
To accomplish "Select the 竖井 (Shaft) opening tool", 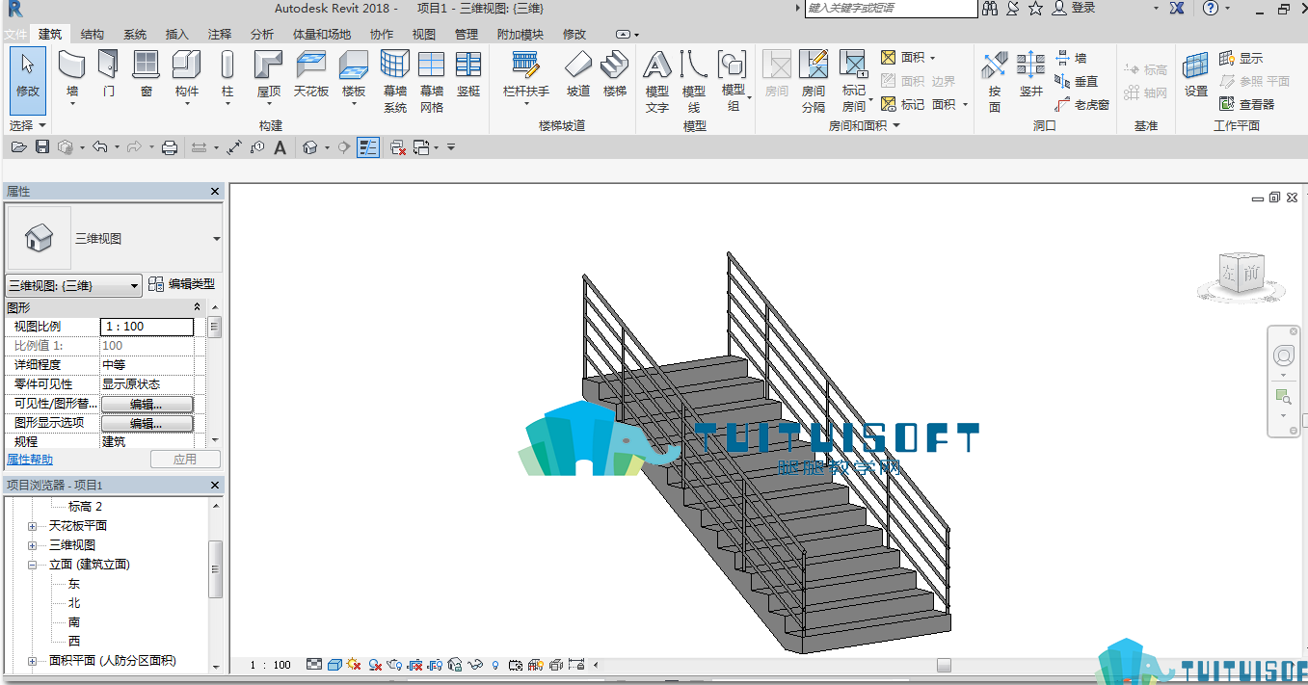I will coord(1031,74).
